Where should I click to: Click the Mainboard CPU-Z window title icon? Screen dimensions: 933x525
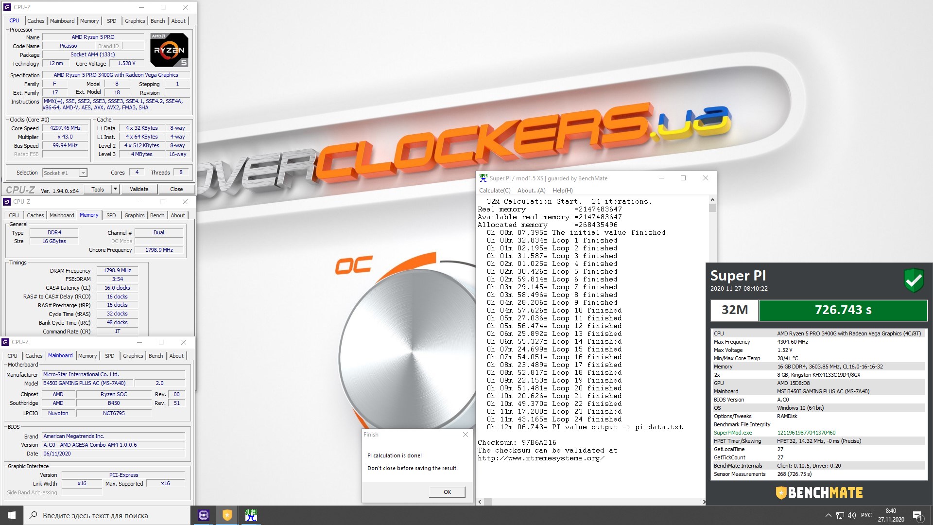5,342
